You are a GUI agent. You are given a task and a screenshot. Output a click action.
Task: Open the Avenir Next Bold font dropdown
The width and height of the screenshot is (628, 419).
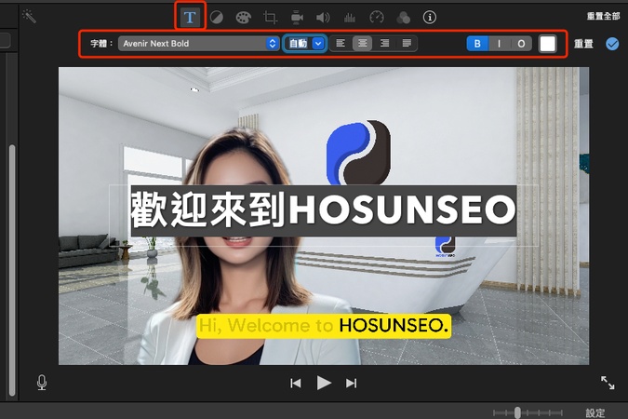(199, 44)
